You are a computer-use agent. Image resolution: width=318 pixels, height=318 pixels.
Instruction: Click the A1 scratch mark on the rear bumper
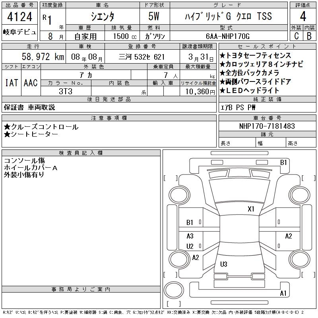[283, 293]
